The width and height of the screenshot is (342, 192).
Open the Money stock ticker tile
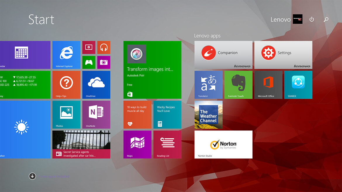click(25, 85)
